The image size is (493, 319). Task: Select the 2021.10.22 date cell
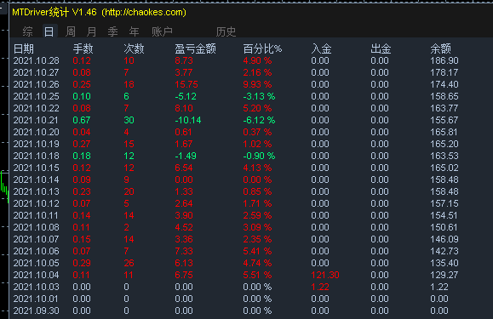coord(36,108)
